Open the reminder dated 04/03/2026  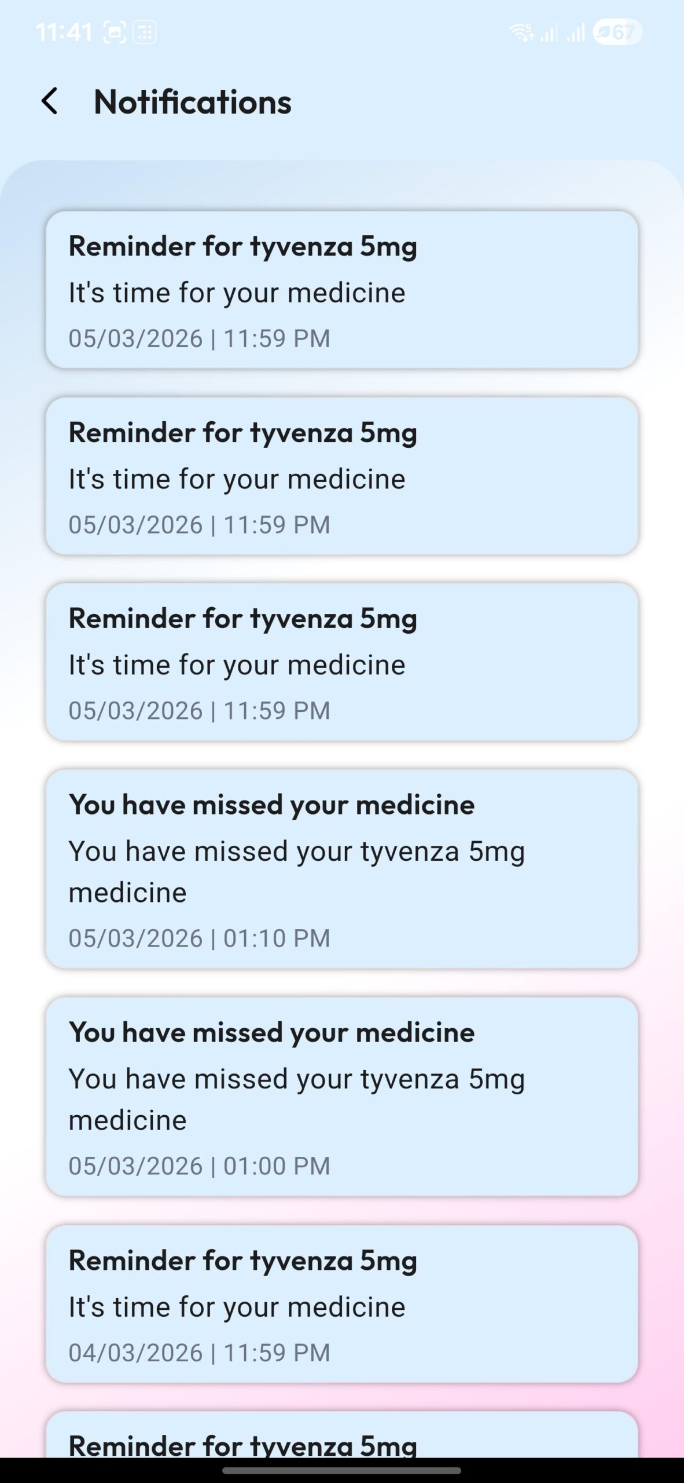(x=341, y=1304)
